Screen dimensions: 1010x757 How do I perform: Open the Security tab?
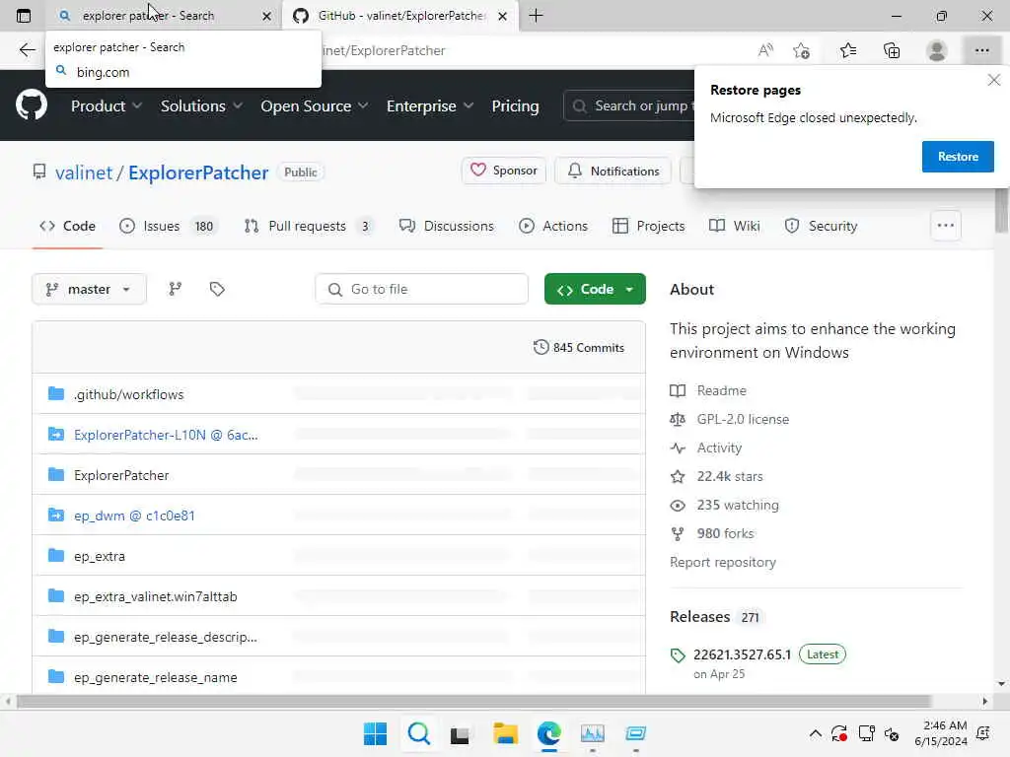822,226
